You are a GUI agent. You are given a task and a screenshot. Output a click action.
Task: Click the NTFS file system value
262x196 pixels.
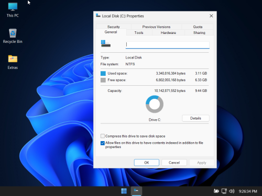coord(130,64)
